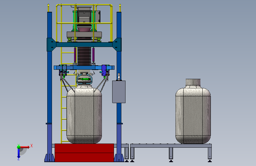
Task: Pick the teal bag neck clamp
Action: [x=84, y=79]
